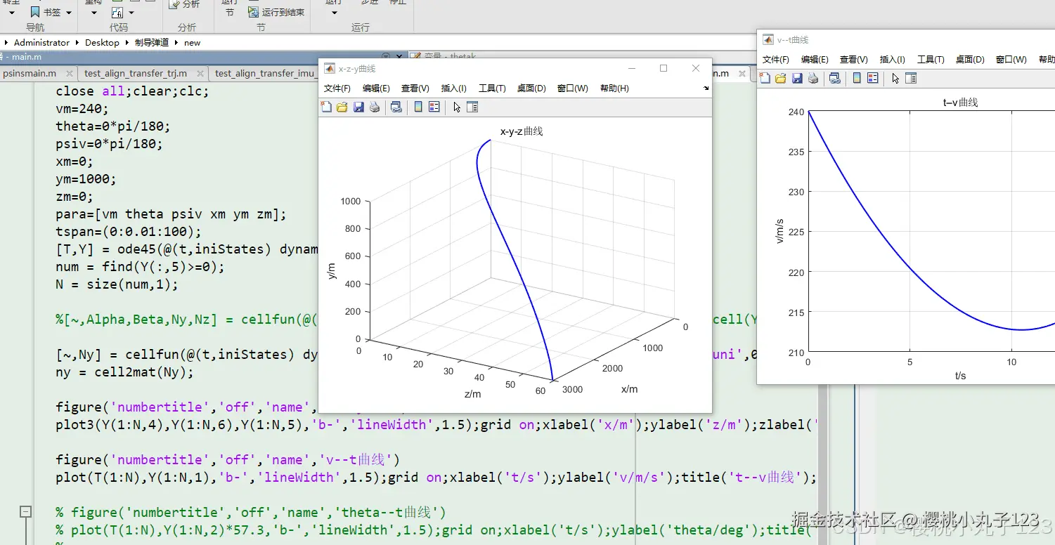Expand path arrow before 制导弹道
1055x545 pixels.
(128, 43)
